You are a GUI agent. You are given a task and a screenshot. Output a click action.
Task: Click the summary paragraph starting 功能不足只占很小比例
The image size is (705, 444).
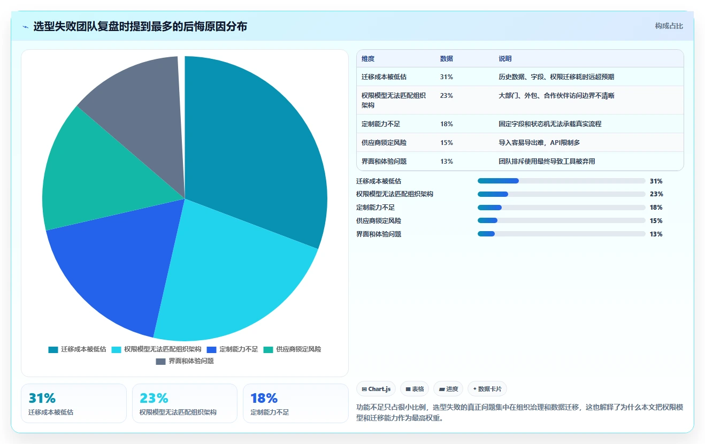[519, 412]
